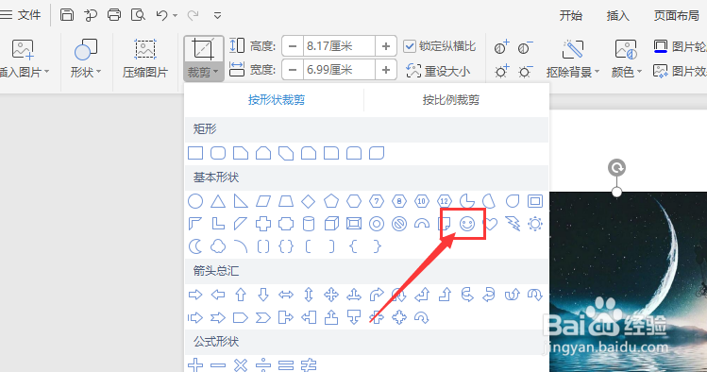
Task: Click the moon picture on the page
Action: tap(628, 281)
